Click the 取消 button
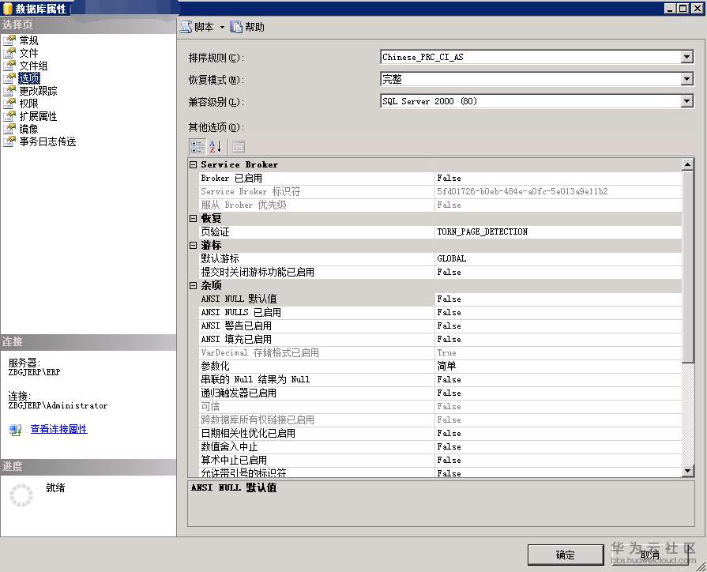This screenshot has height=572, width=707. coord(650,555)
